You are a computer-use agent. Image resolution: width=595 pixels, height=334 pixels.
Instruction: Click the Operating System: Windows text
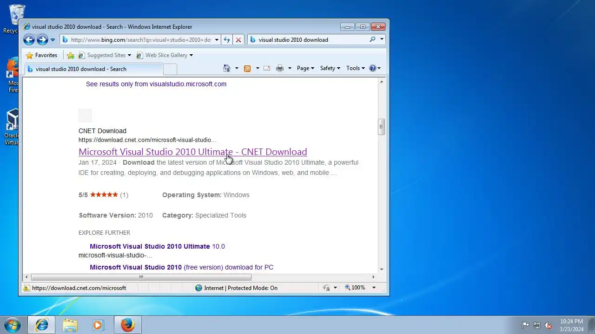click(x=206, y=195)
